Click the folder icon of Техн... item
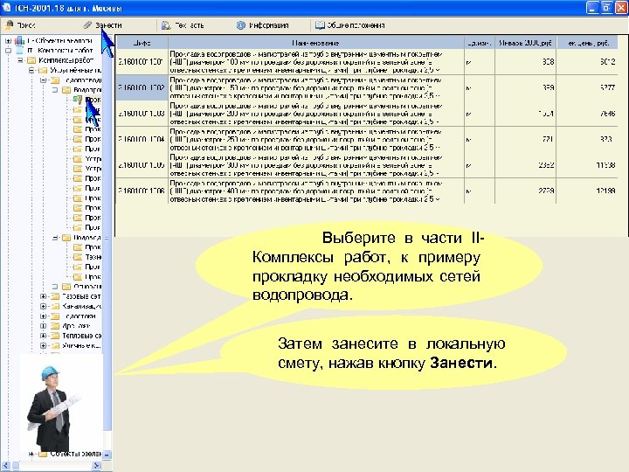This screenshot has width=629, height=472. (78, 257)
